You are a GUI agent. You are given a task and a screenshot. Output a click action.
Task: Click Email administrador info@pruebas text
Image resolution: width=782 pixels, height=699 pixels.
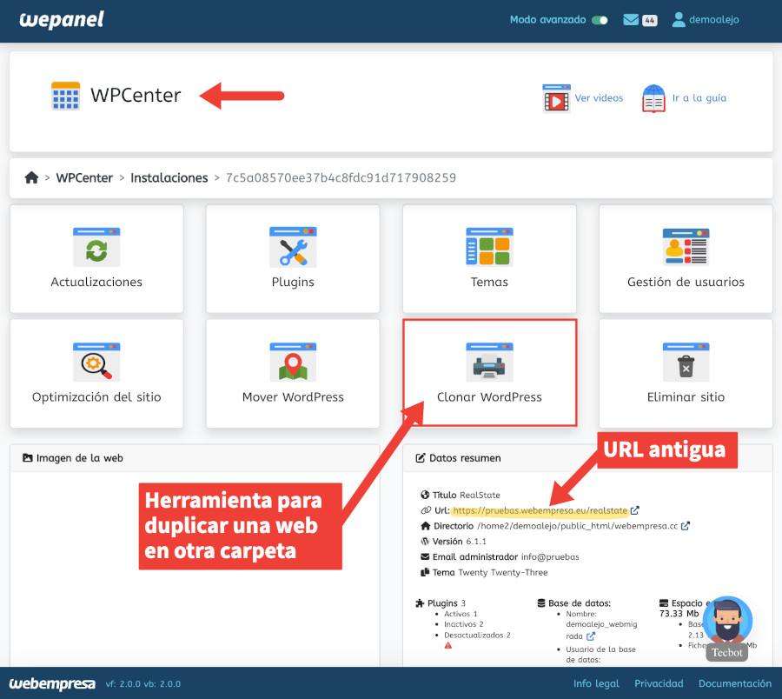tap(505, 556)
